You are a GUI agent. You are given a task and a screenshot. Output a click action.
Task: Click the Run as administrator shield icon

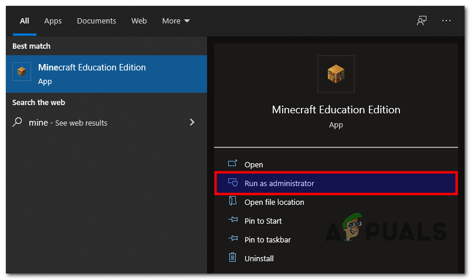click(233, 182)
